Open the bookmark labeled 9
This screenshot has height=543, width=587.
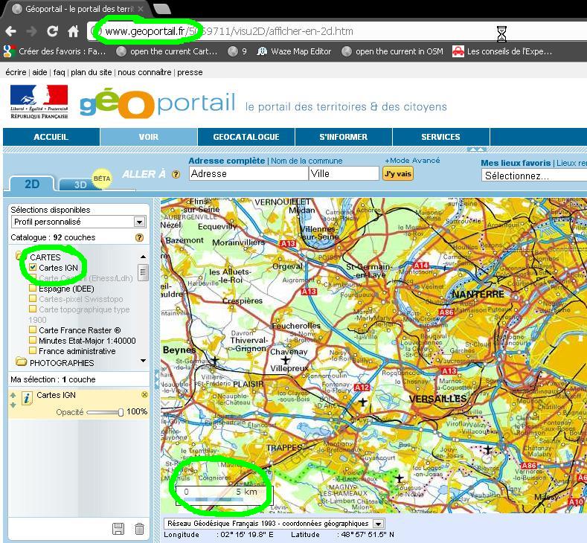point(238,51)
